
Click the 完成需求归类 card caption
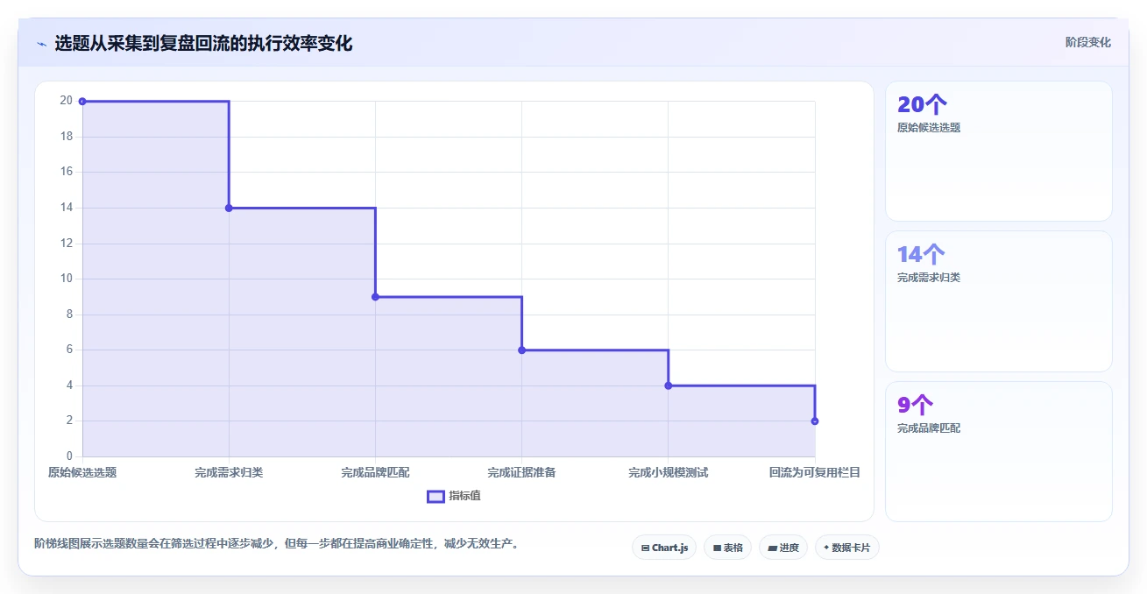(x=929, y=278)
